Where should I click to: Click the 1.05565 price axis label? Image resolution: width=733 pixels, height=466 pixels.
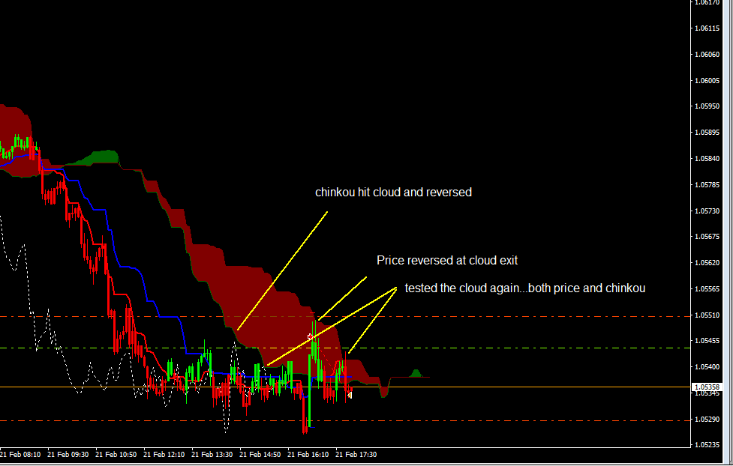point(707,288)
